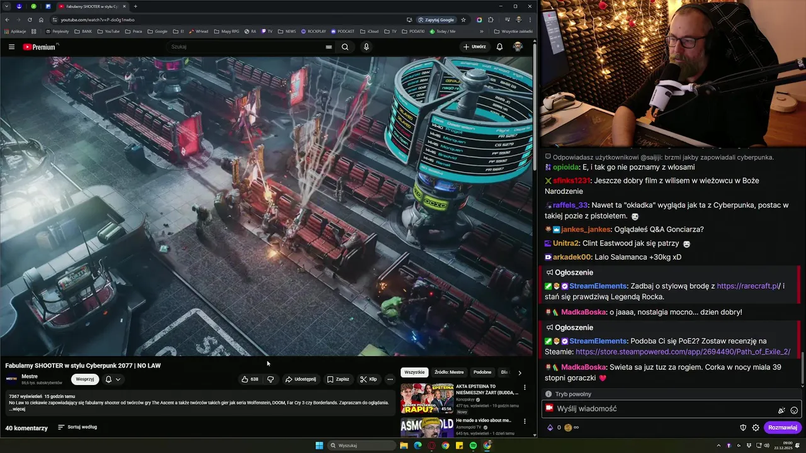Image resolution: width=806 pixels, height=453 pixels.
Task: Click the Wesprzyj join button
Action: 85,379
